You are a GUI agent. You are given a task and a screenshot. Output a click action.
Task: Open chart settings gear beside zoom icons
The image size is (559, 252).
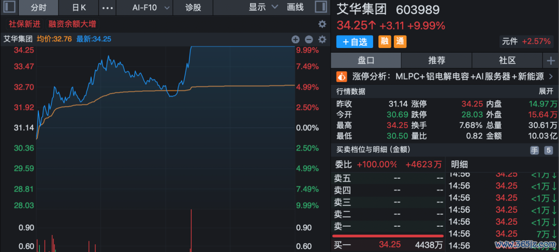[x=322, y=39]
